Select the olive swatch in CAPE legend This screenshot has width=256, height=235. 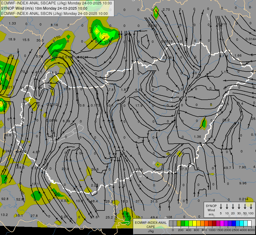click(179, 223)
